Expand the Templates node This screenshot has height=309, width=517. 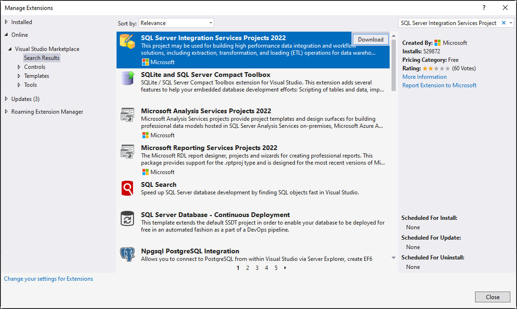(19, 76)
